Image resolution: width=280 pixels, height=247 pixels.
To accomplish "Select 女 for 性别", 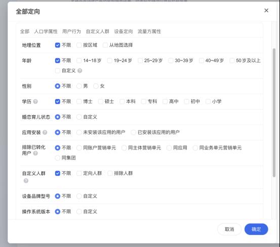I will point(96,86).
